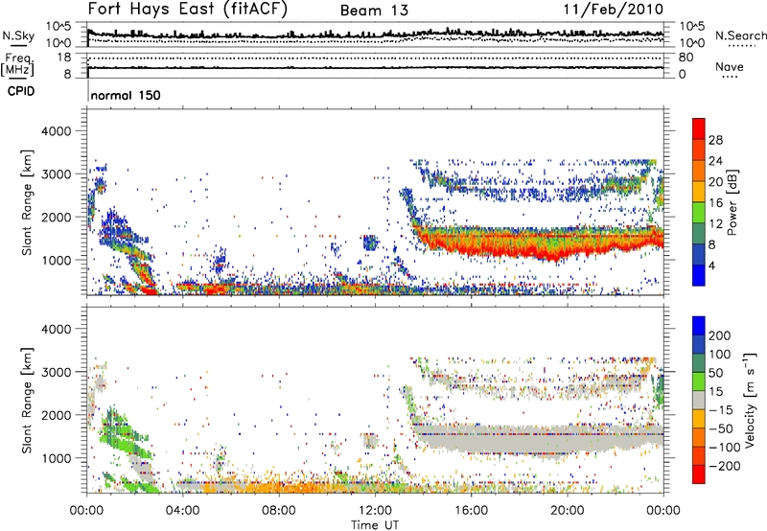Click the date '11/Feb/2010'
Image resolution: width=767 pixels, height=531 pixels.
point(613,10)
